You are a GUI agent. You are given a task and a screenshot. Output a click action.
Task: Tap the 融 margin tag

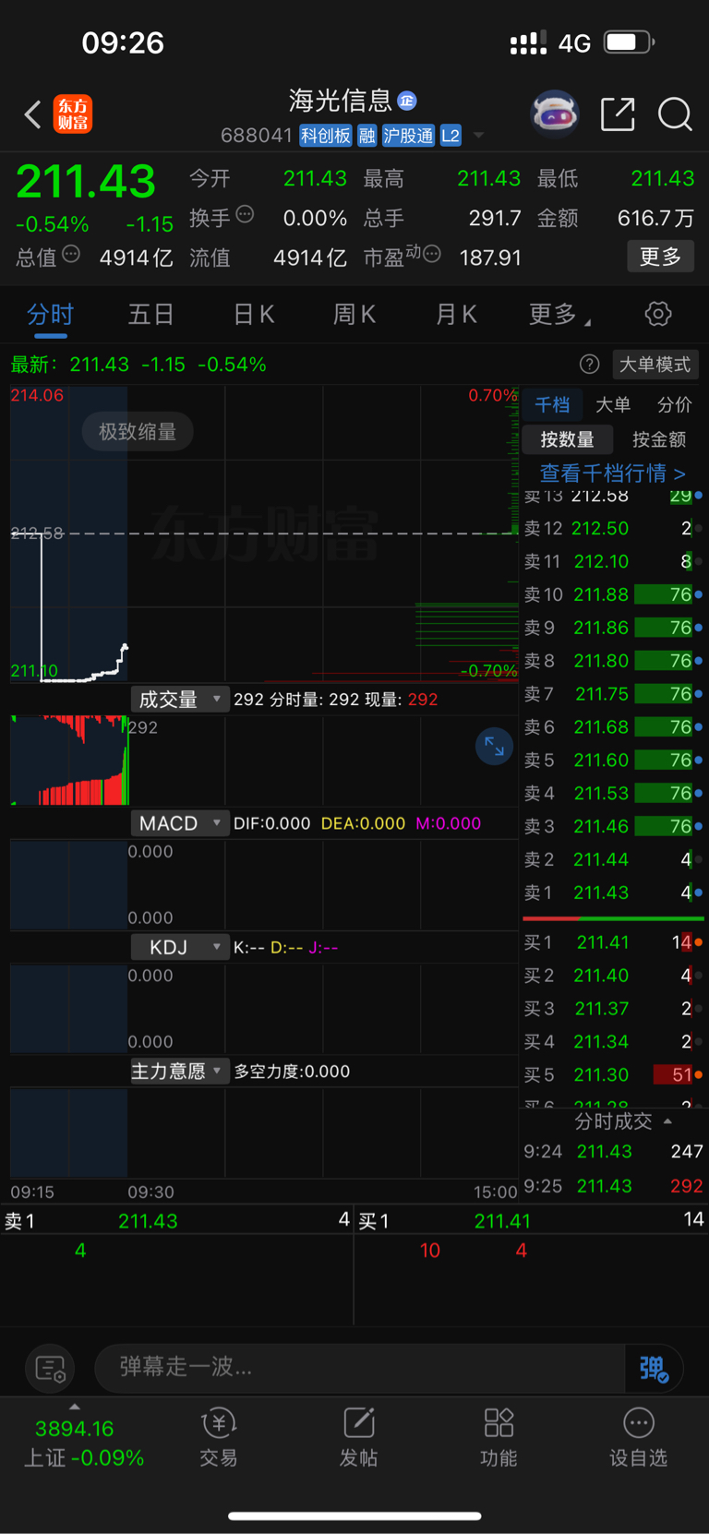[x=367, y=136]
